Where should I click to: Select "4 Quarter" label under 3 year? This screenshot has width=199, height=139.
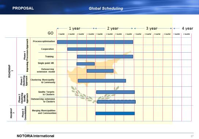point(167,34)
